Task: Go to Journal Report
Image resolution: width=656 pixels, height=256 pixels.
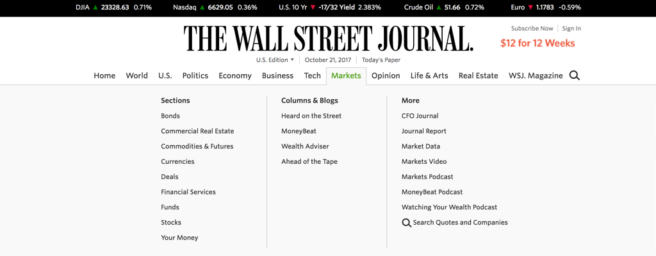Action: click(424, 131)
